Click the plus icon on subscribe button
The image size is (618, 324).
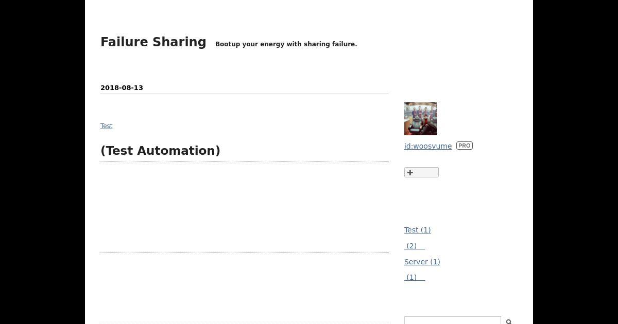tap(410, 173)
